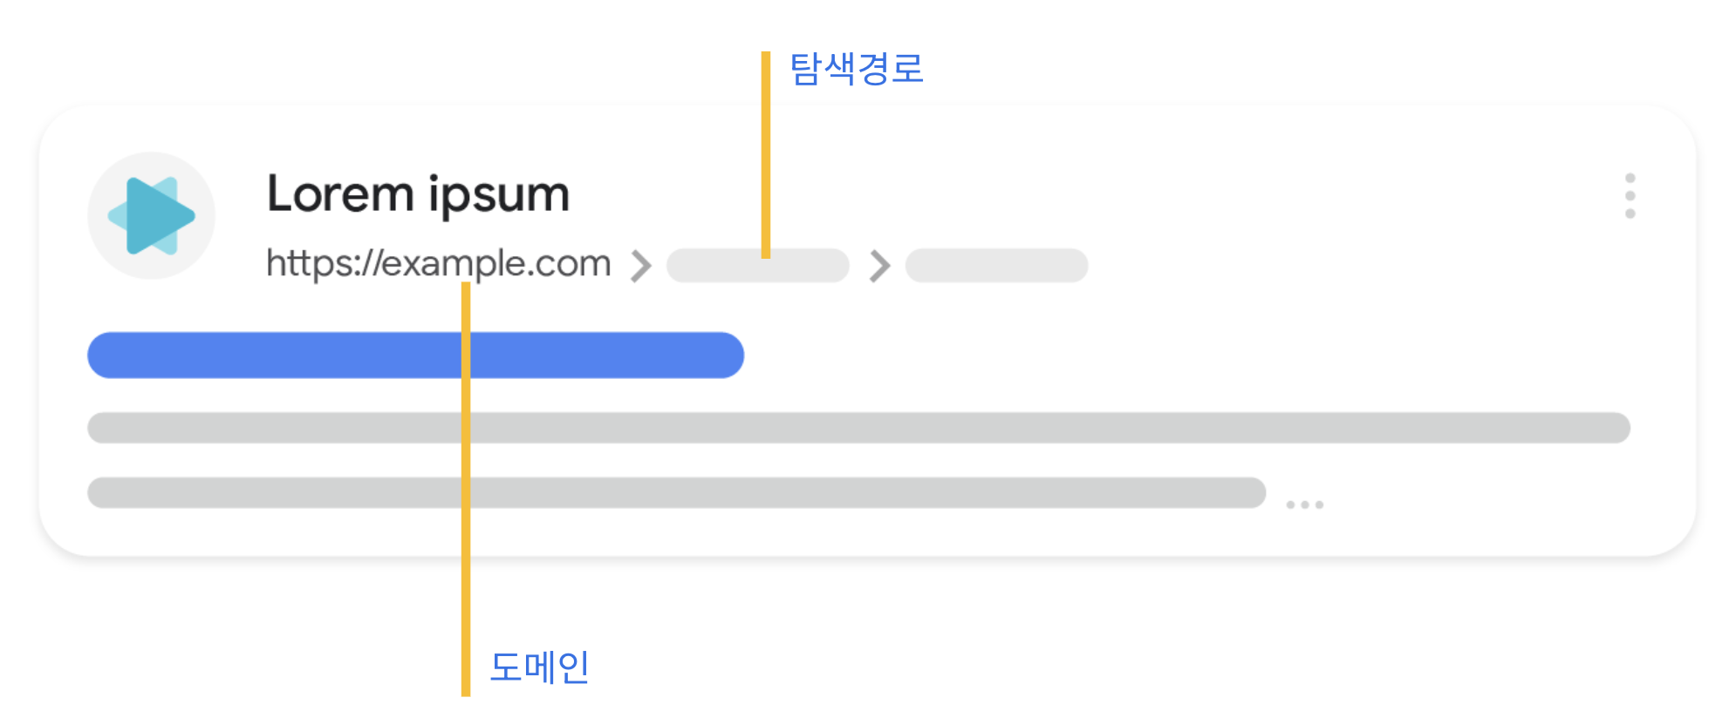
Task: Click the gray circle around the favicon
Action: [x=152, y=216]
